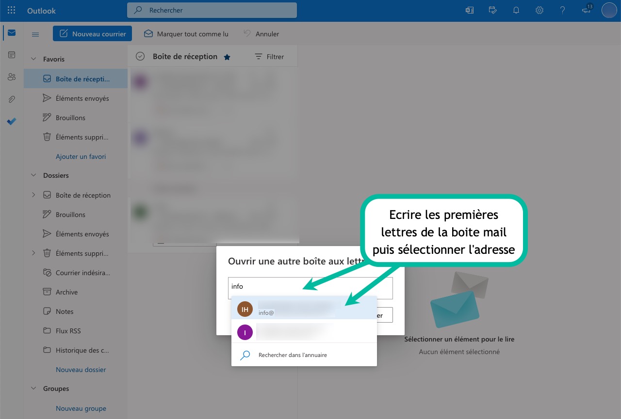Expand the Boîte de réception folder under Dossiers

(33, 195)
